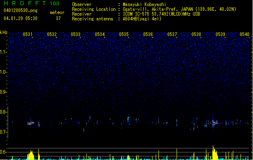The width and height of the screenshot is (253, 160).
Task: Click the bright meteor echo near 0531
Action: 31,123
